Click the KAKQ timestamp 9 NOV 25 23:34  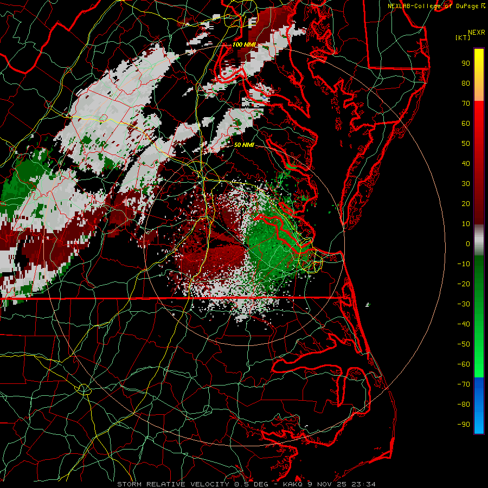tap(329, 484)
